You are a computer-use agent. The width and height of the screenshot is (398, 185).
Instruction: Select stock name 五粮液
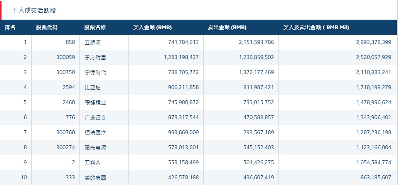(x=93, y=42)
